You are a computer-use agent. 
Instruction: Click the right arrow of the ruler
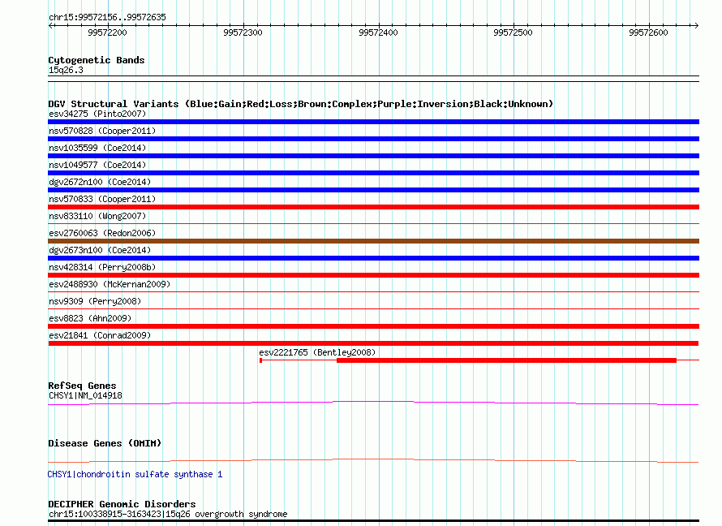tap(696, 26)
